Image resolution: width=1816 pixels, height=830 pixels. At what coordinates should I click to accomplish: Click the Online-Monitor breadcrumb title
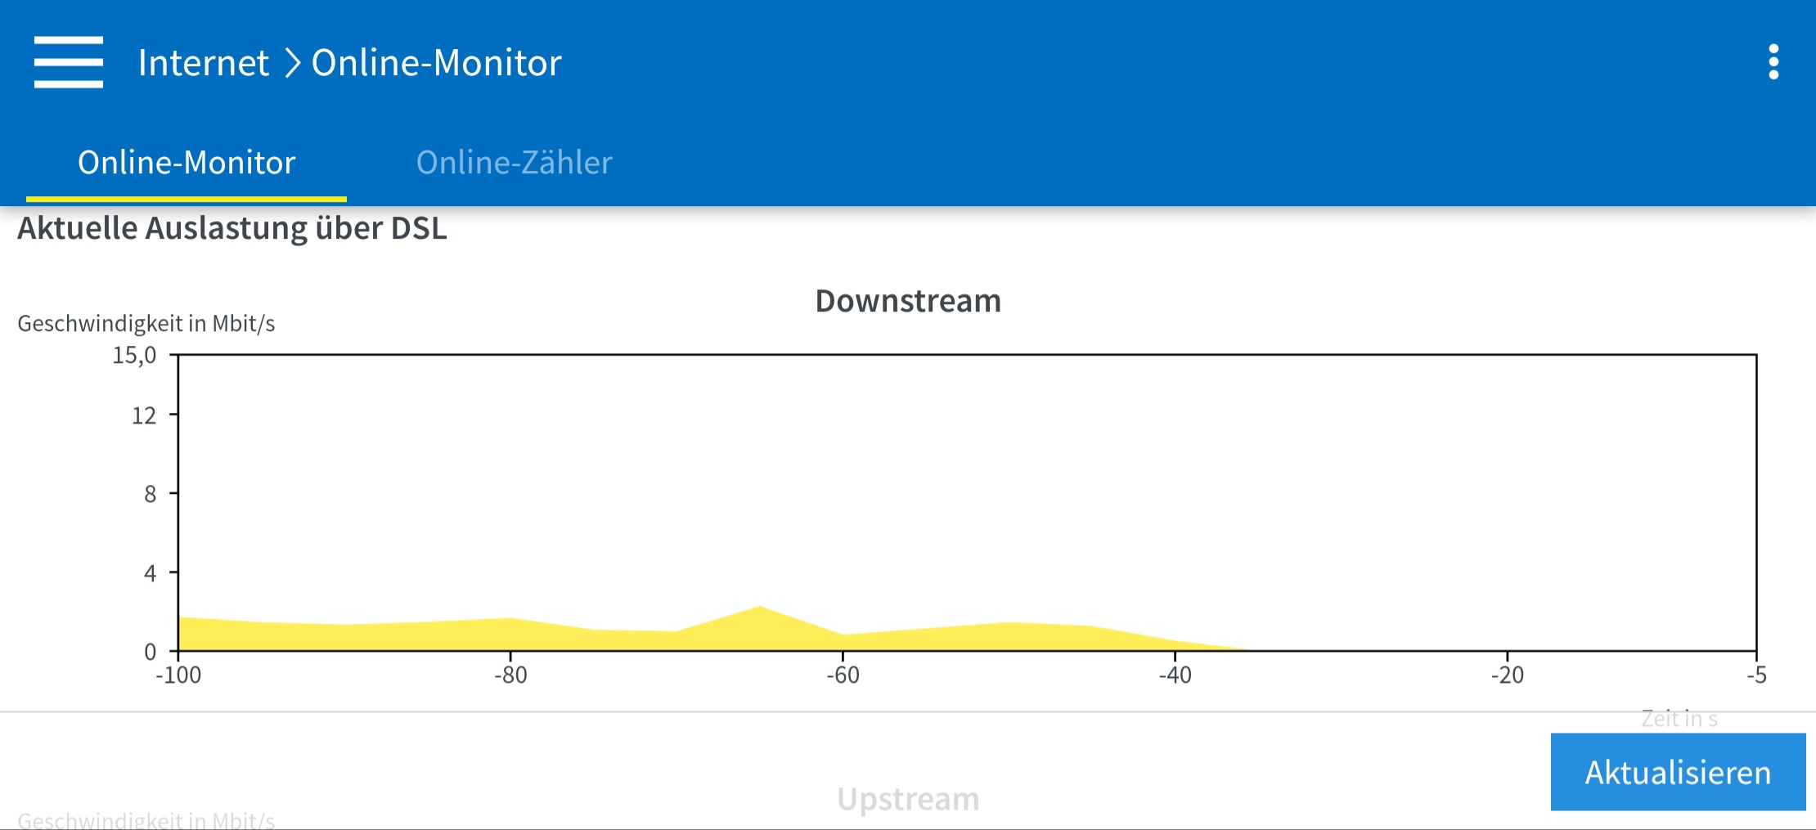coord(436,63)
